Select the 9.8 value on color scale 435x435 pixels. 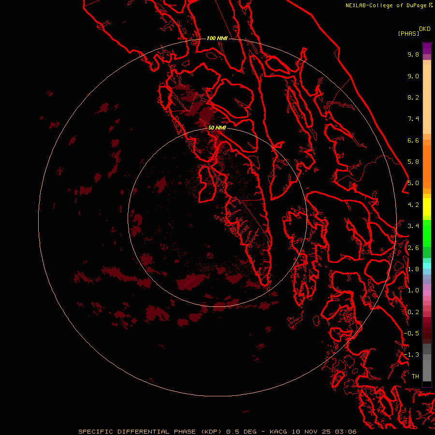tap(413, 54)
